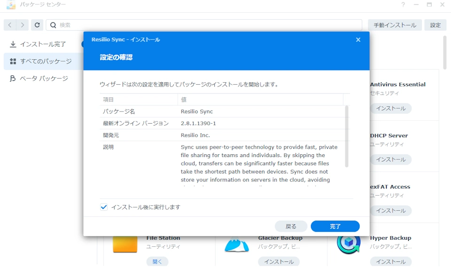Click the forward navigation arrow in the toolbar
The height and width of the screenshot is (268, 451).
coord(23,25)
